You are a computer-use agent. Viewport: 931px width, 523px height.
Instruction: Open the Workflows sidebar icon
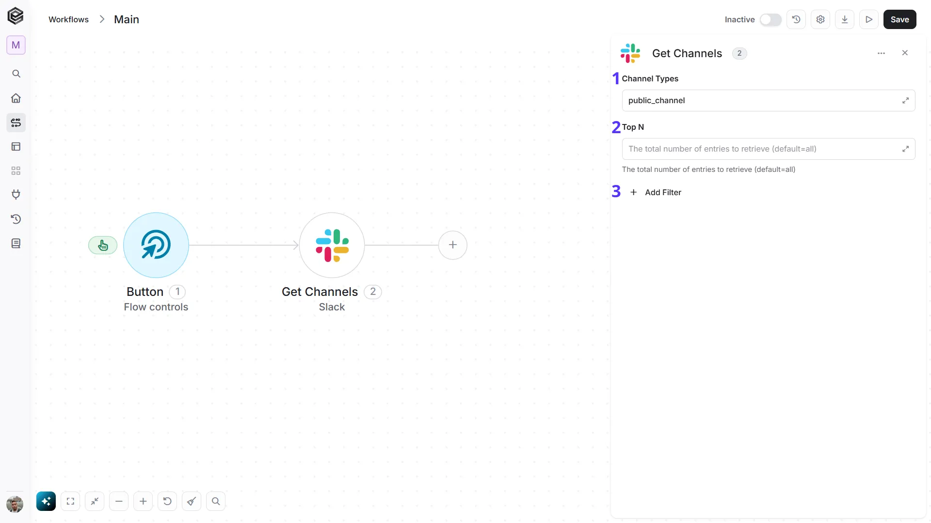click(16, 123)
